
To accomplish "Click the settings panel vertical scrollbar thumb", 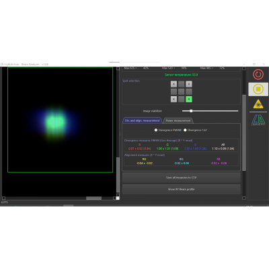I will point(244,132).
